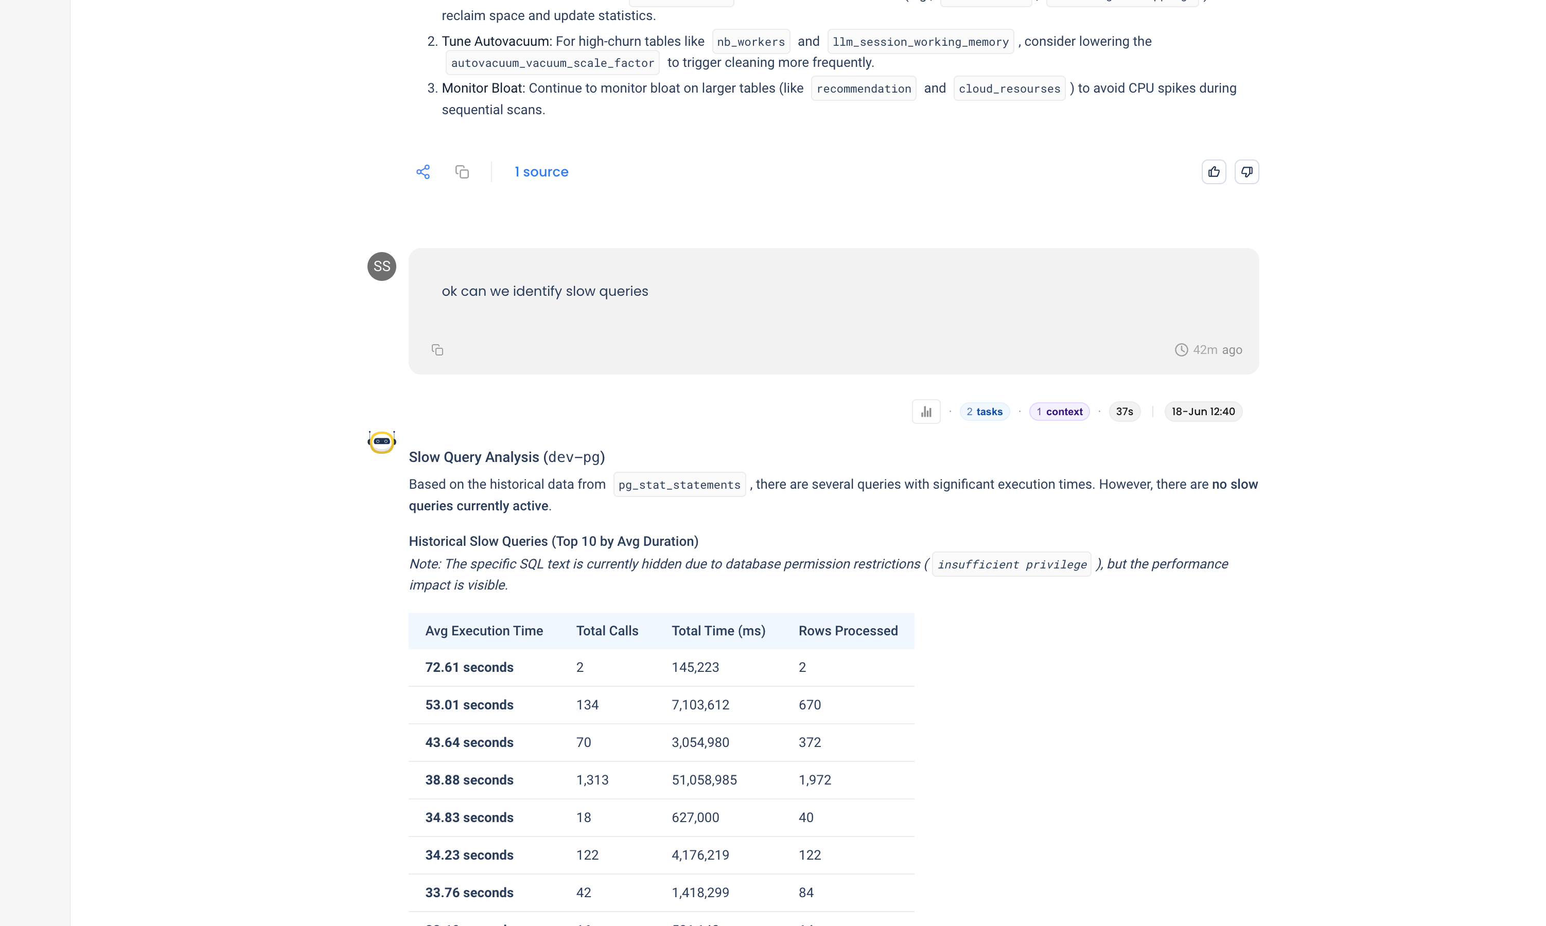Click the 670 rows processed value

click(810, 705)
